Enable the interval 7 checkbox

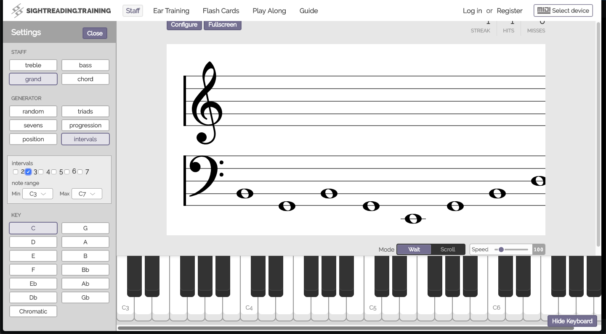tap(80, 172)
